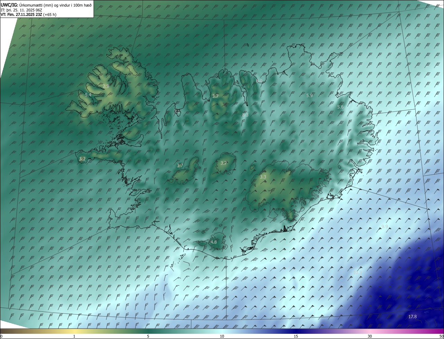Click the 7.1 value label on the map
The height and width of the screenshot is (339, 444).
click(x=177, y=111)
